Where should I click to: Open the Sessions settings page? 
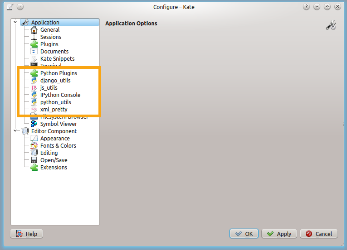(51, 37)
